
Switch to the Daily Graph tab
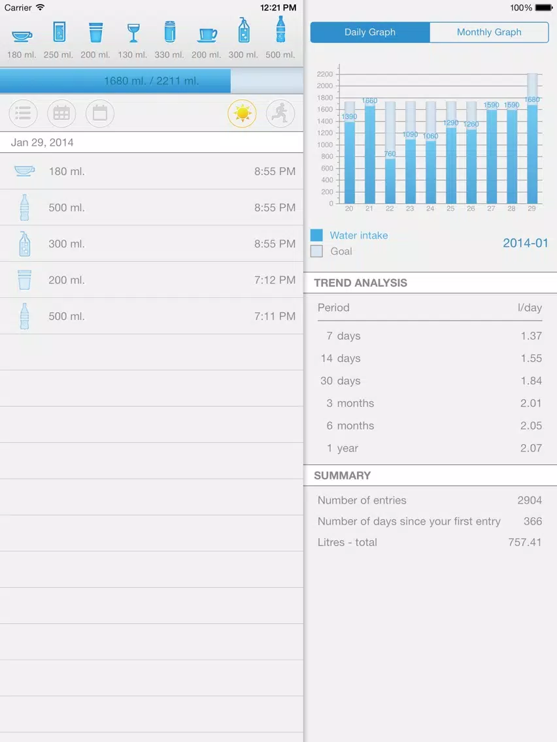point(370,32)
